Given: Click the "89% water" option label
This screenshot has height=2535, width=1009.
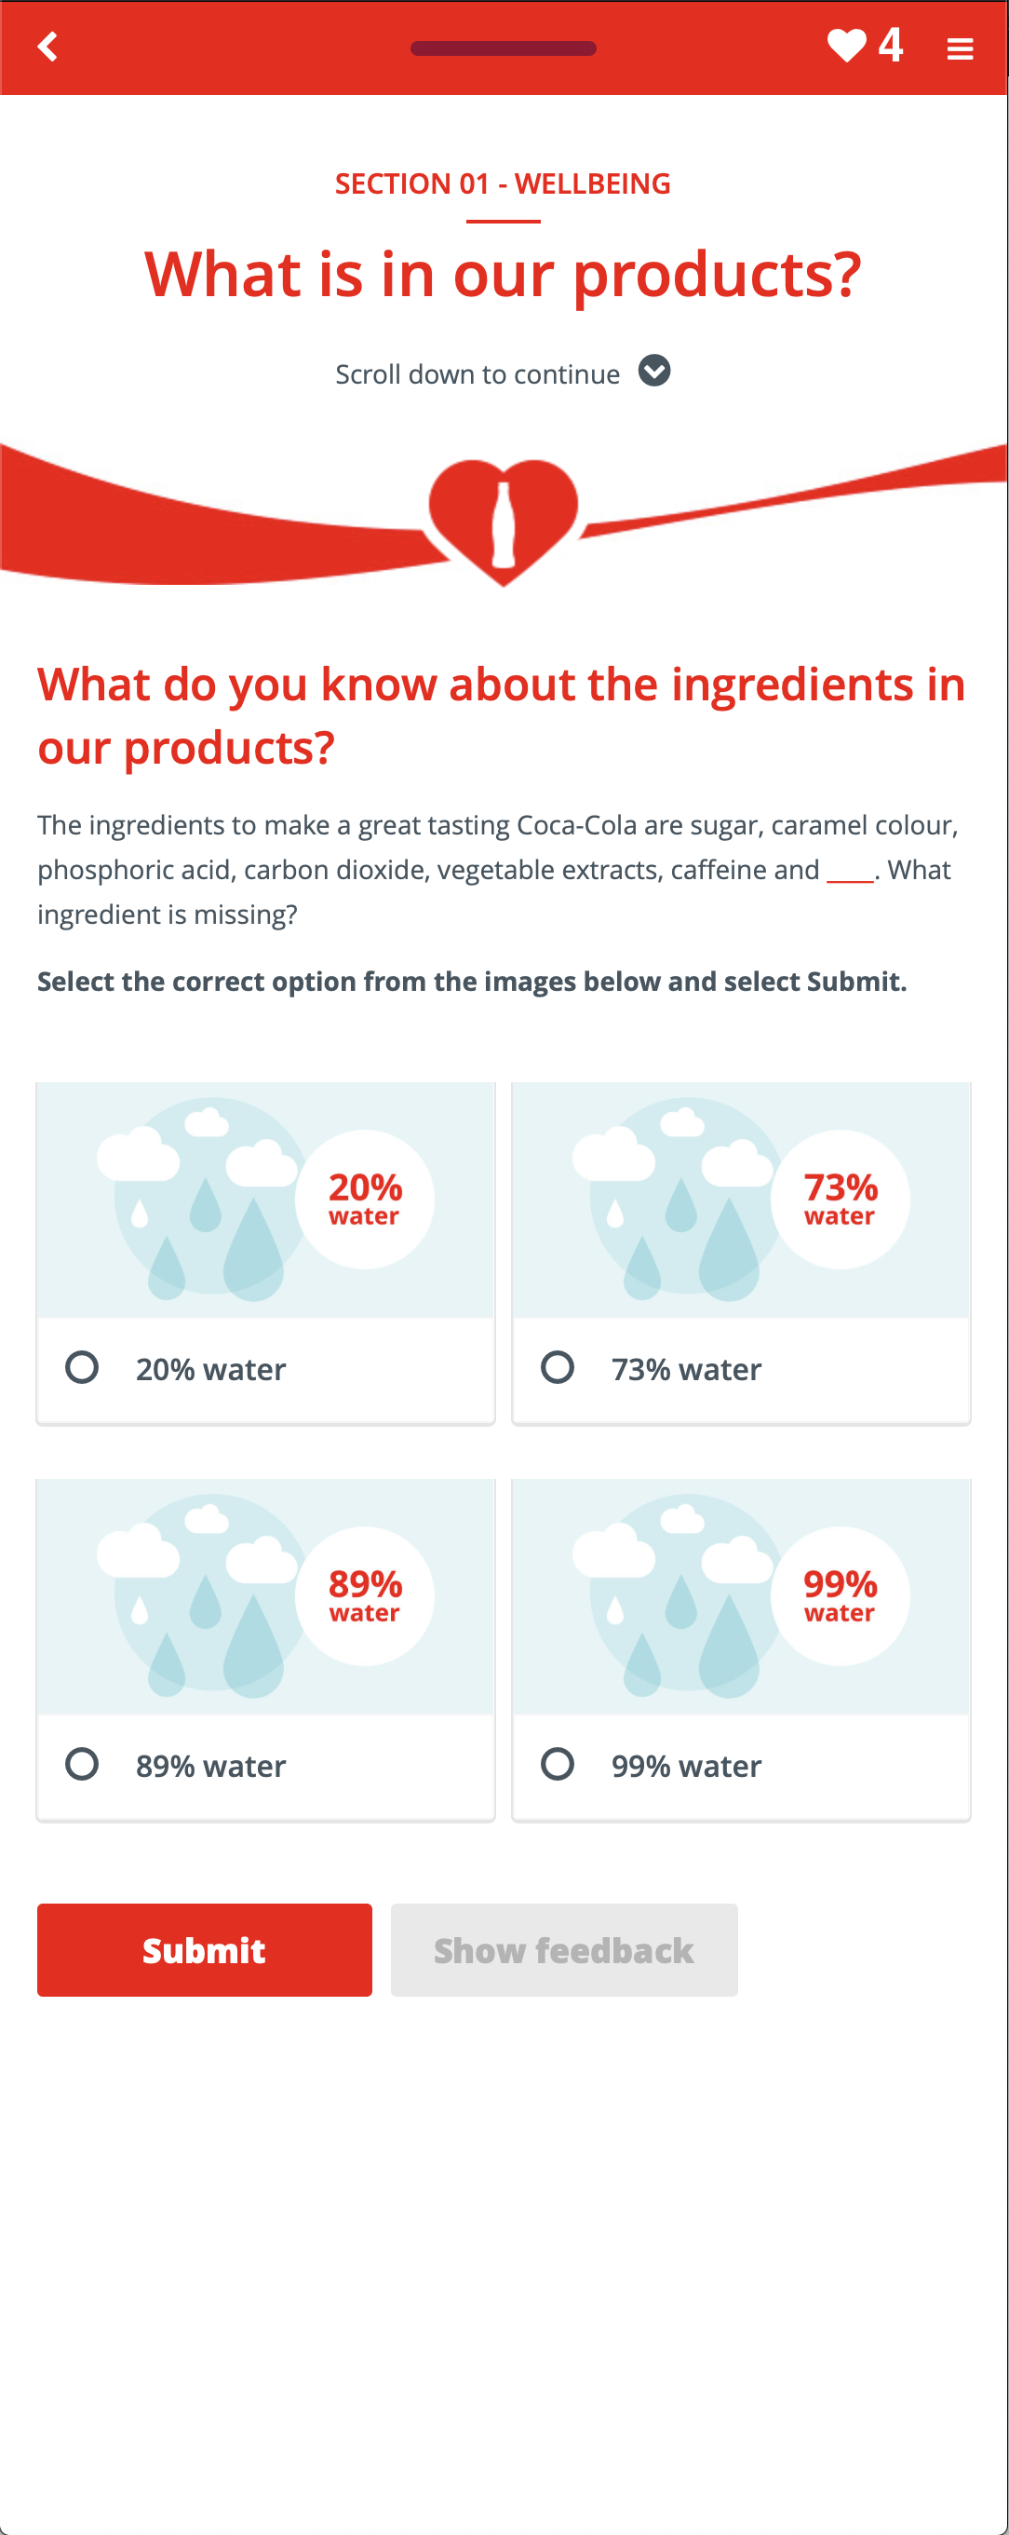Looking at the screenshot, I should pyautogui.click(x=210, y=1766).
